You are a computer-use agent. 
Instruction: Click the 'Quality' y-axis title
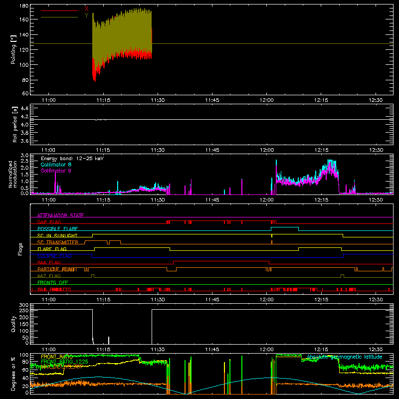tap(13, 324)
